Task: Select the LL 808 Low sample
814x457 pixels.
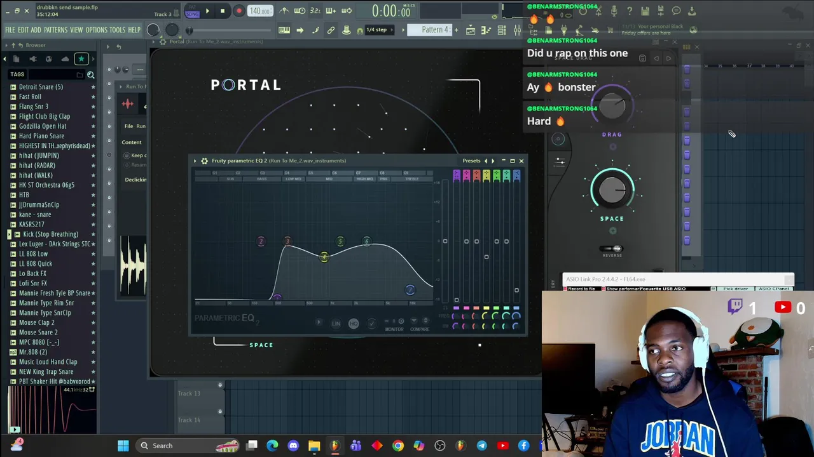Action: (33, 254)
